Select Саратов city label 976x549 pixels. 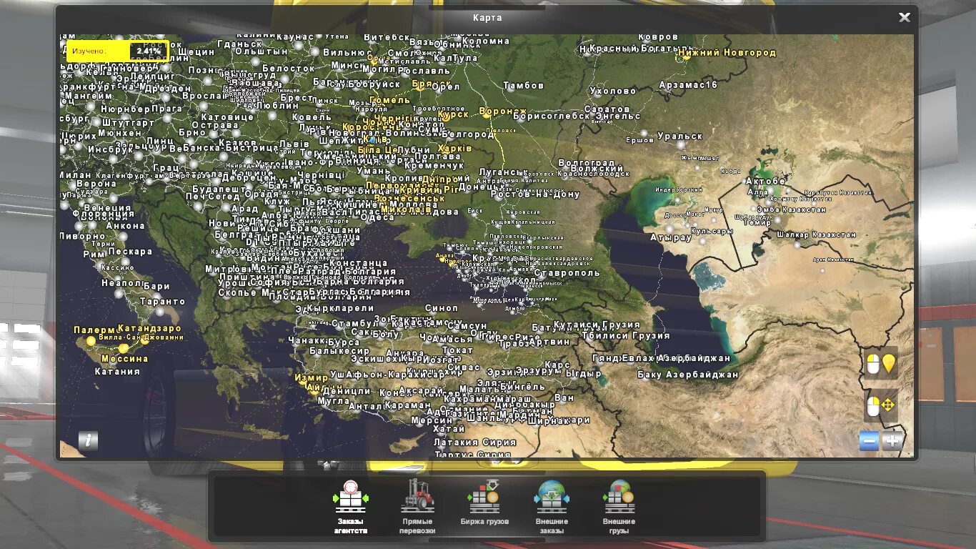pos(607,109)
